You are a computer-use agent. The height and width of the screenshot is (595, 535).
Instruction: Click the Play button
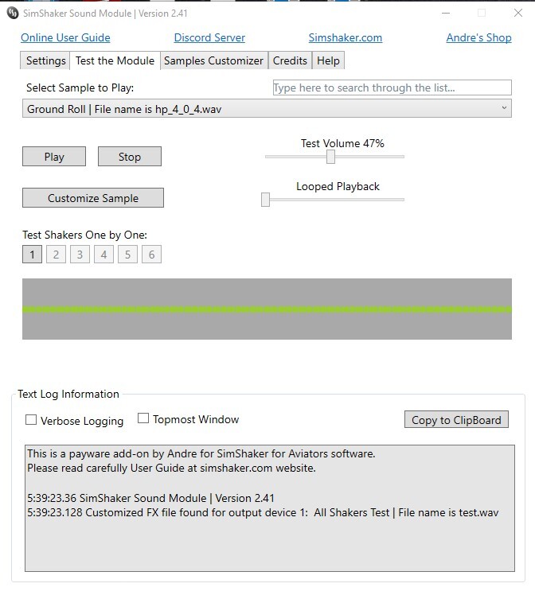pyautogui.click(x=54, y=157)
